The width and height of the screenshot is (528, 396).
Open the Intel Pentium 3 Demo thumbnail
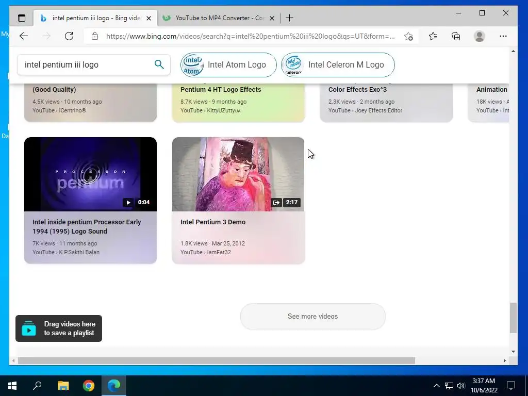pos(238,174)
